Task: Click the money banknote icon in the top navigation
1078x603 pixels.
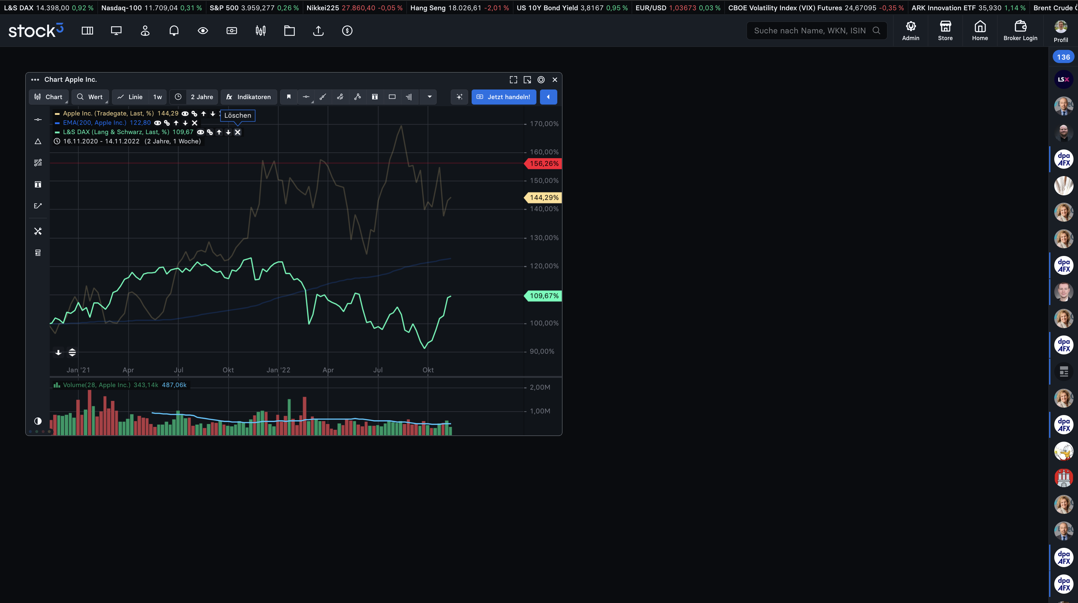Action: [231, 30]
